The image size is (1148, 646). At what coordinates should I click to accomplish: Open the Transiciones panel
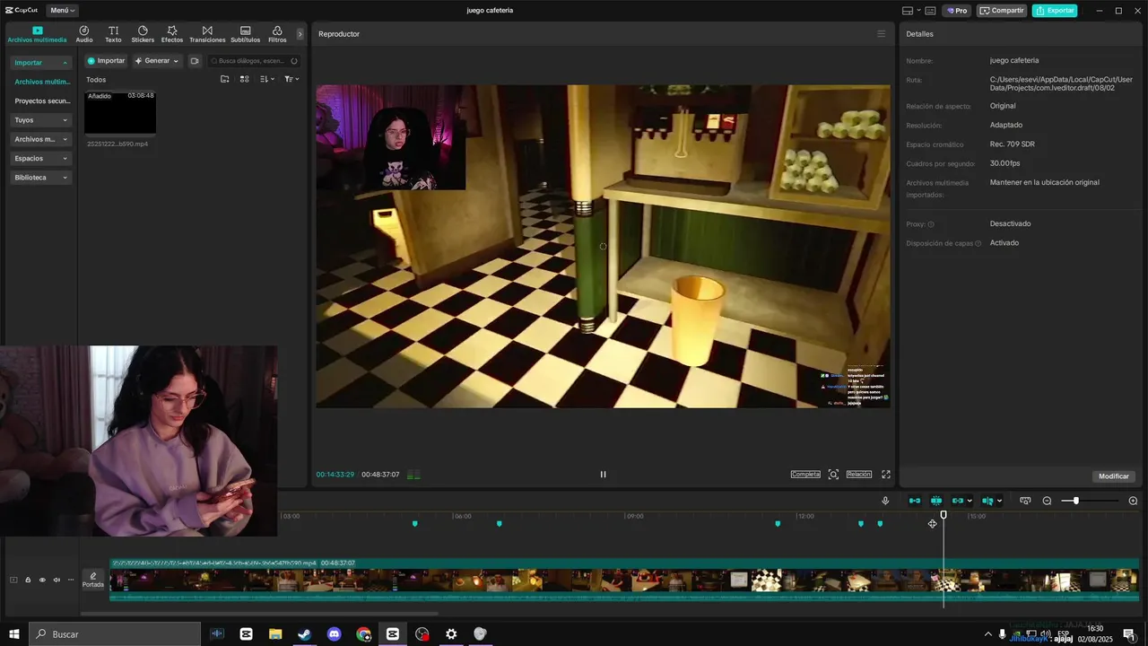tap(207, 34)
